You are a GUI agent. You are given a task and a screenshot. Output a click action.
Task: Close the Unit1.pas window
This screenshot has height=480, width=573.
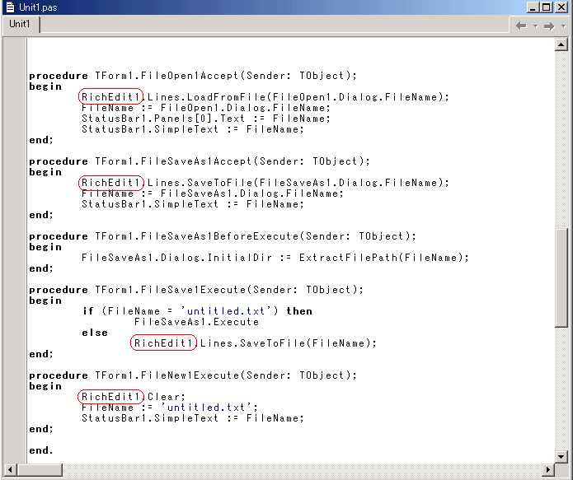point(561,7)
